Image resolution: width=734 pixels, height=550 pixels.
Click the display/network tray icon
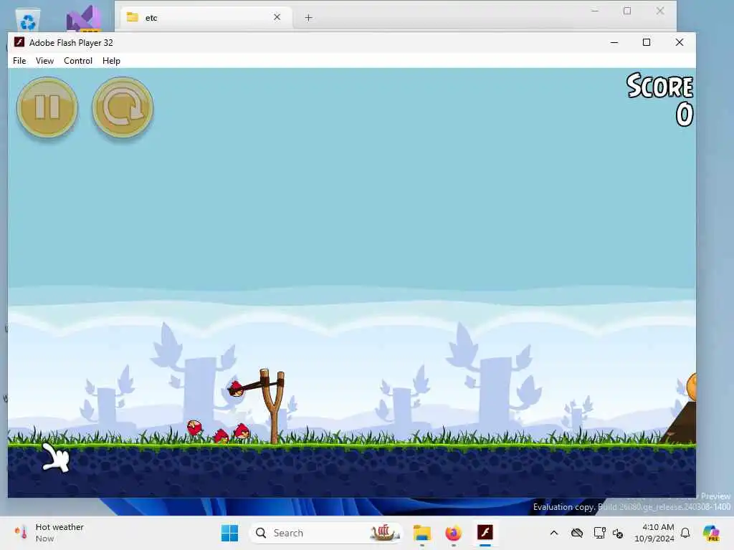click(599, 533)
